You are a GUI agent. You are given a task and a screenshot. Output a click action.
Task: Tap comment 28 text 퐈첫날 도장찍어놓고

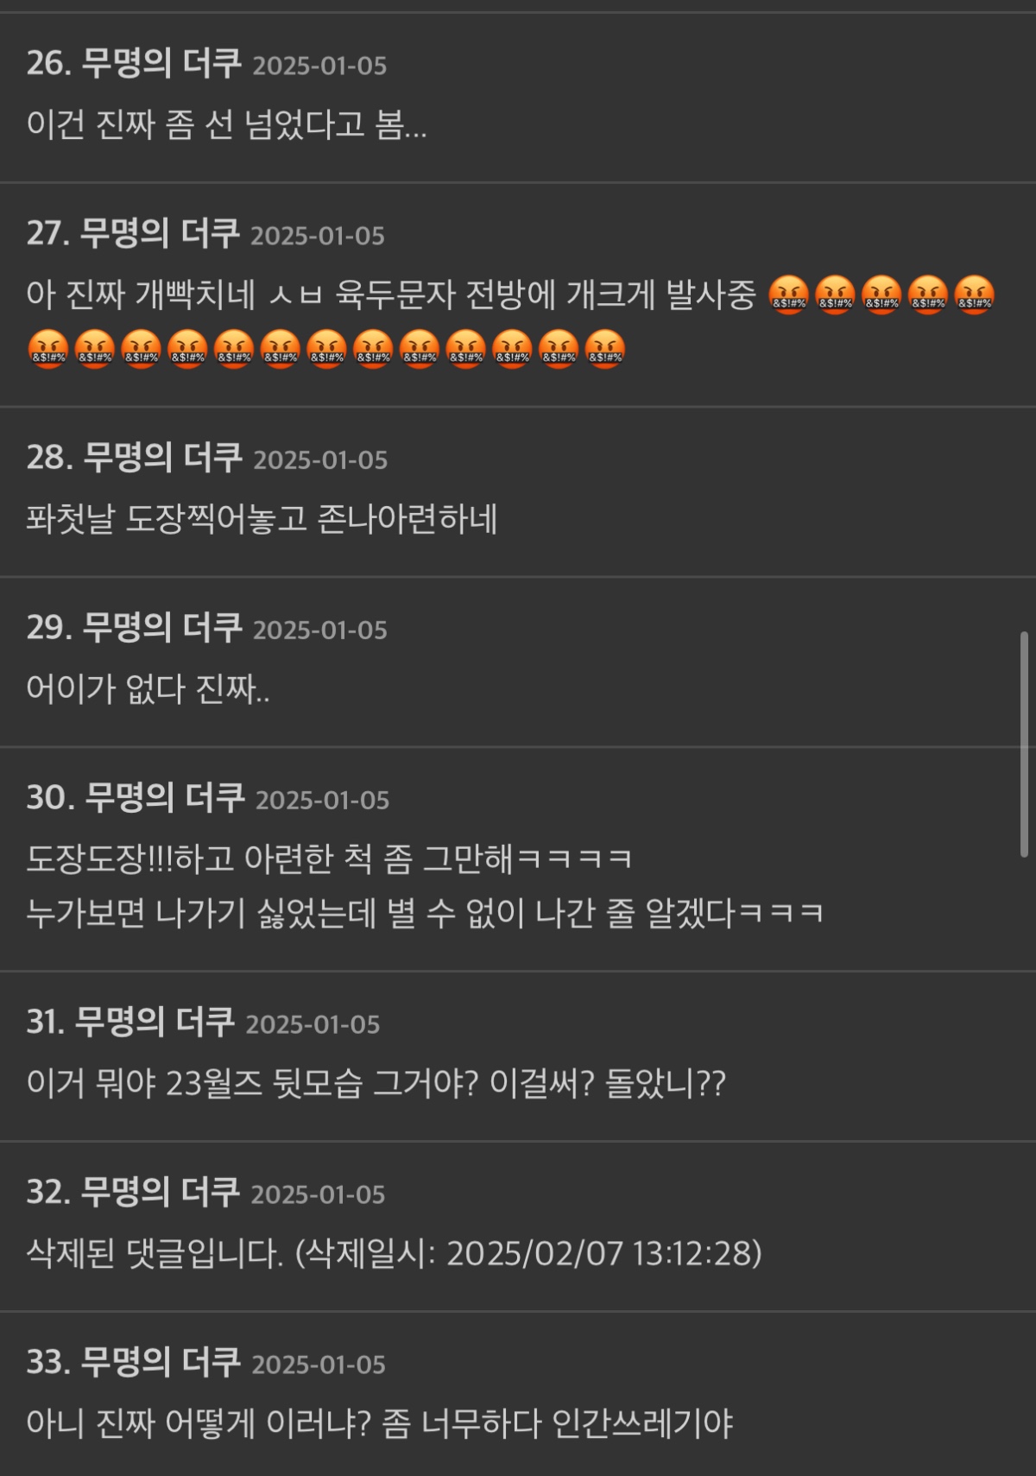pos(167,519)
